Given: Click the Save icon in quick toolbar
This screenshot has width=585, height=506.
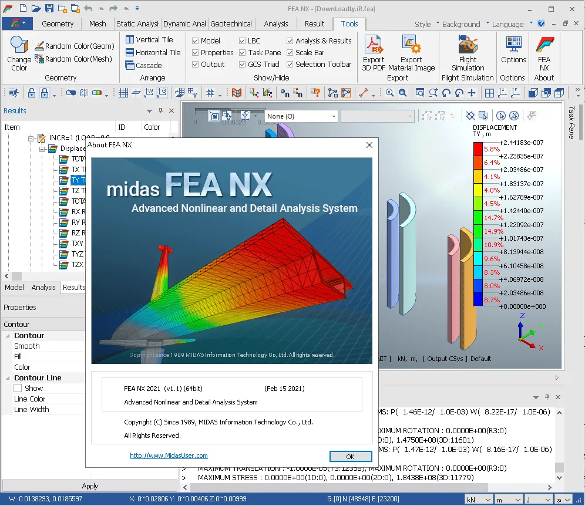Looking at the screenshot, I should (49, 8).
